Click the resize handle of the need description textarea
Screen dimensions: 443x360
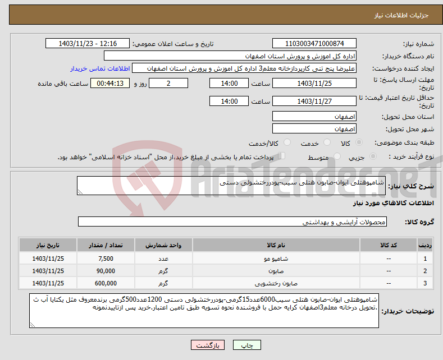[80, 192]
